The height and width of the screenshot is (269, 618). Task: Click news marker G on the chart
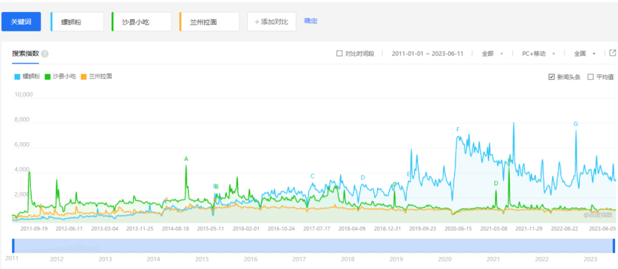tap(576, 124)
